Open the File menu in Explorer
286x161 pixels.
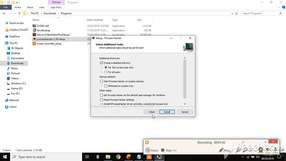(x=6, y=7)
